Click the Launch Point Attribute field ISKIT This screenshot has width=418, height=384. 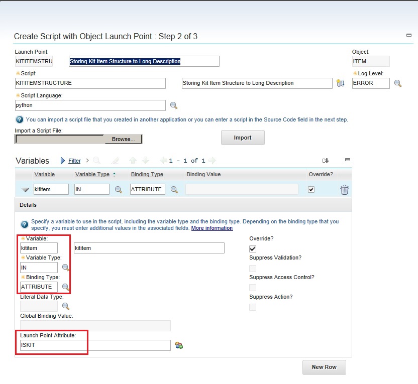95,345
